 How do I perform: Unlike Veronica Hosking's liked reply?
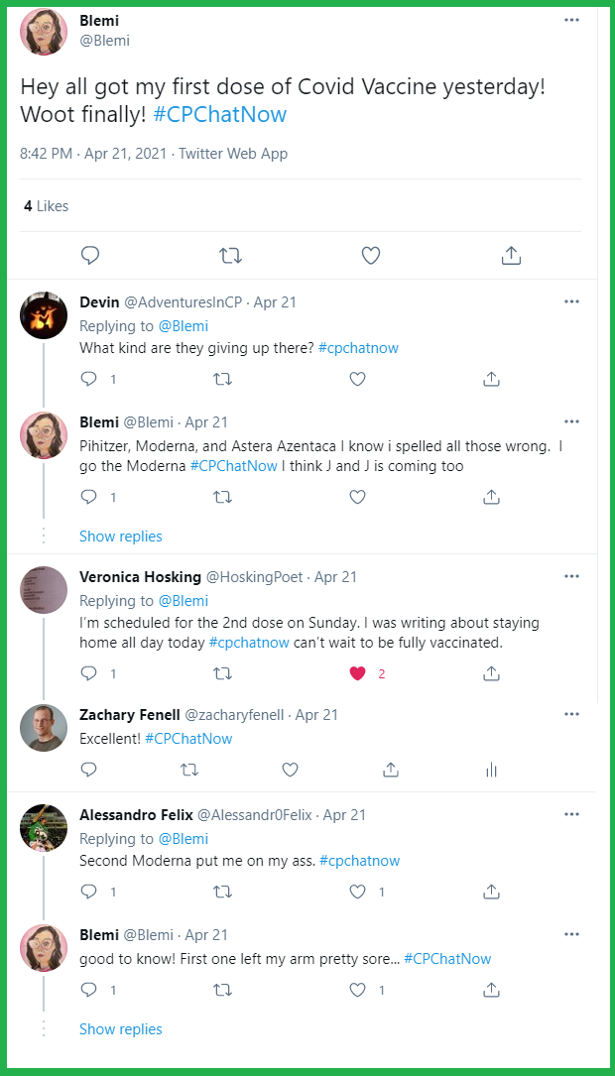(358, 673)
